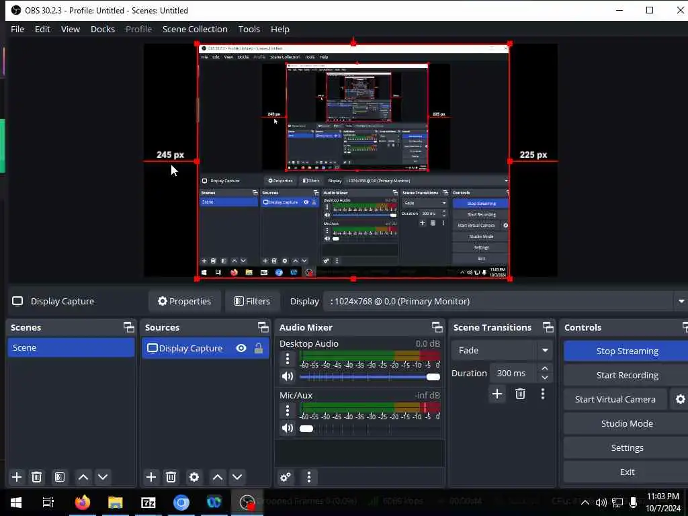This screenshot has width=688, height=516.
Task: Open the View menu
Action: [x=70, y=29]
